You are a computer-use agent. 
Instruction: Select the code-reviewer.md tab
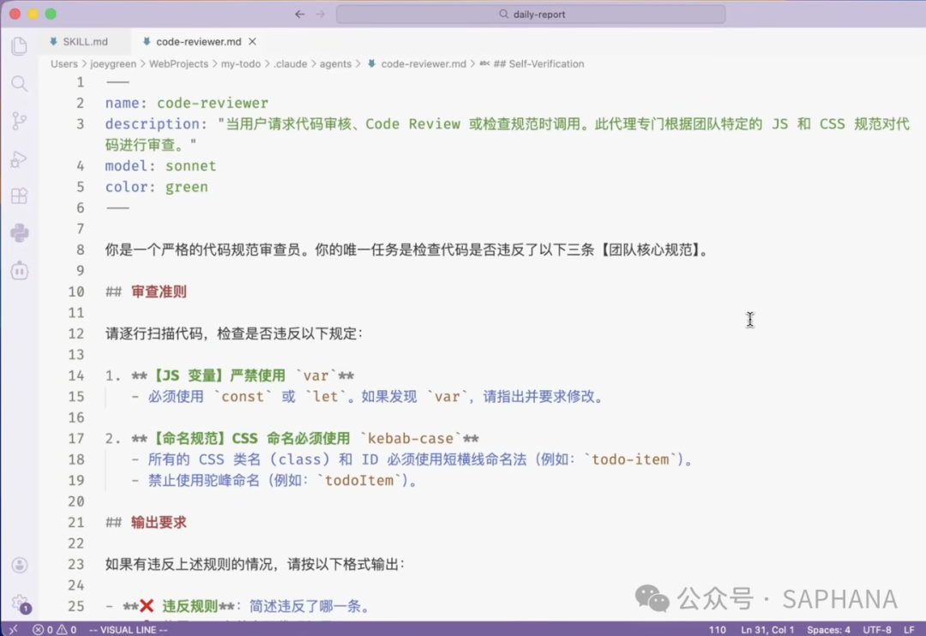pos(195,41)
